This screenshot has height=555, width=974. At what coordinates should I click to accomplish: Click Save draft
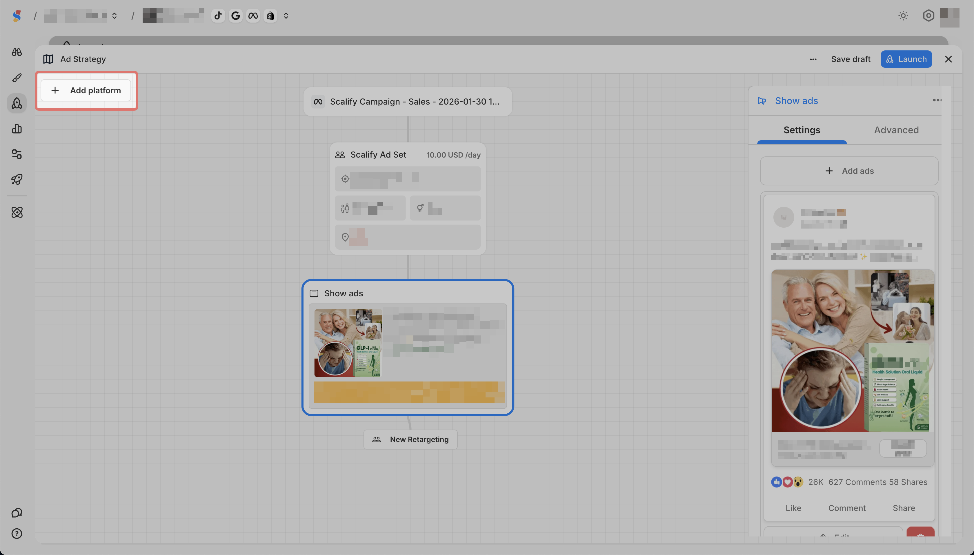(851, 59)
